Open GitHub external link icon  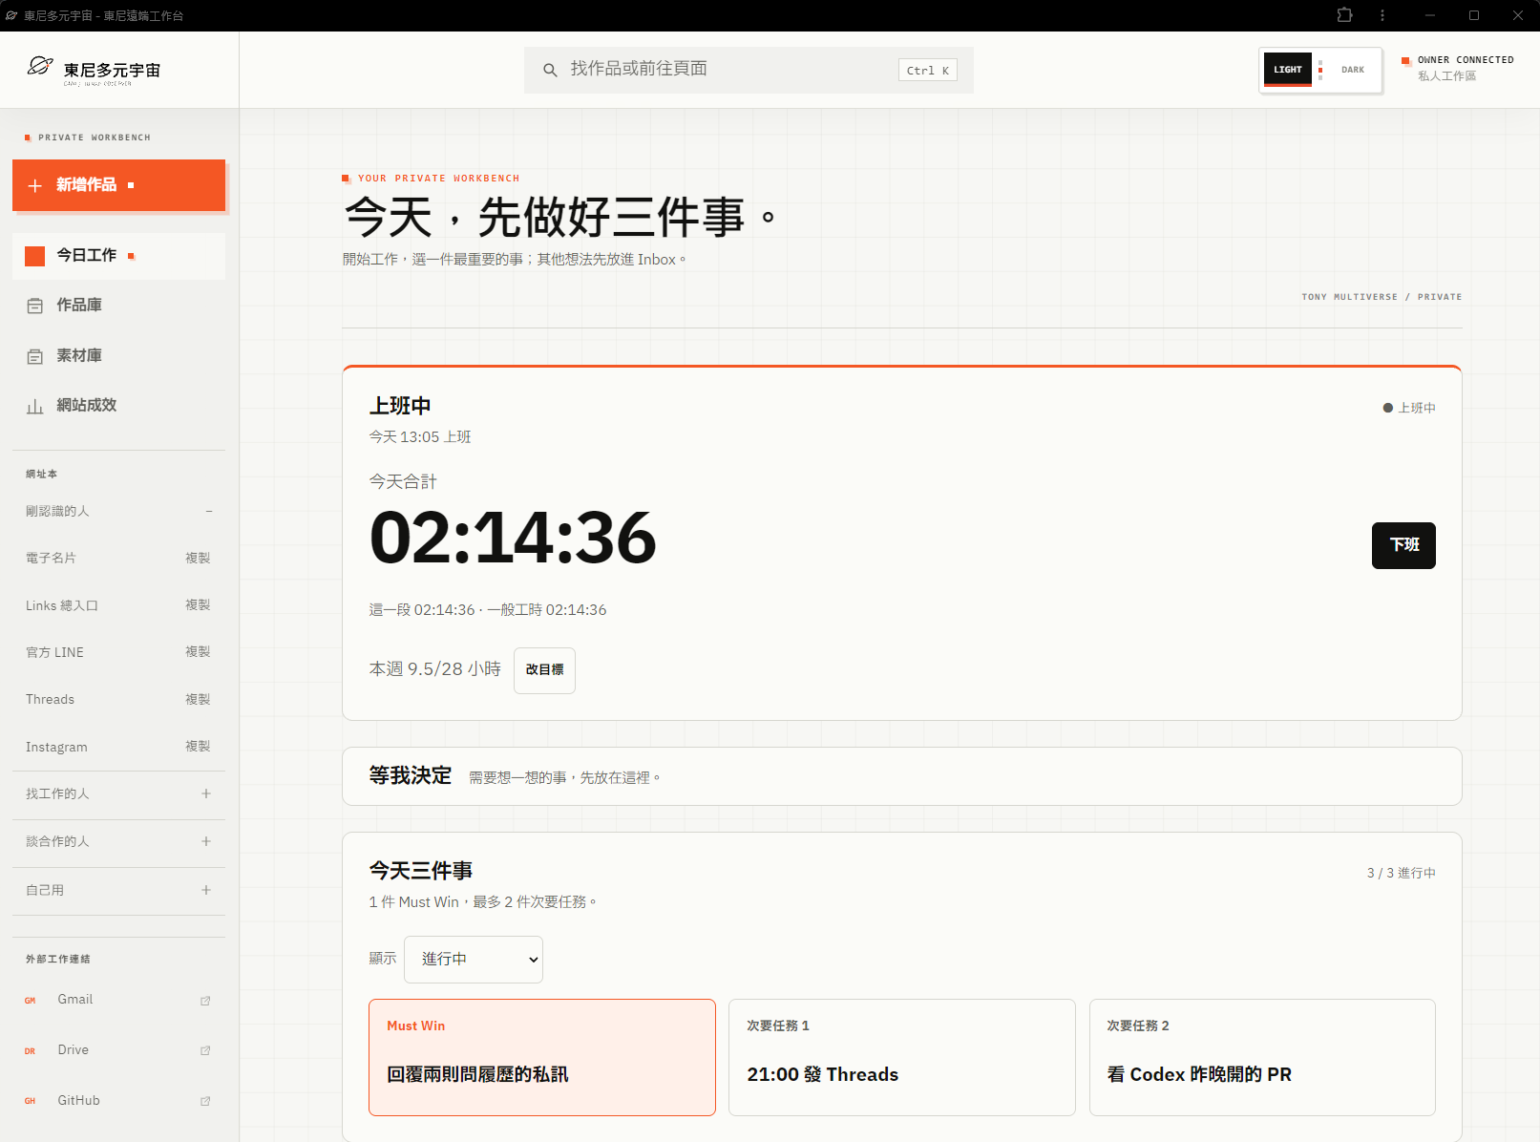click(205, 1101)
